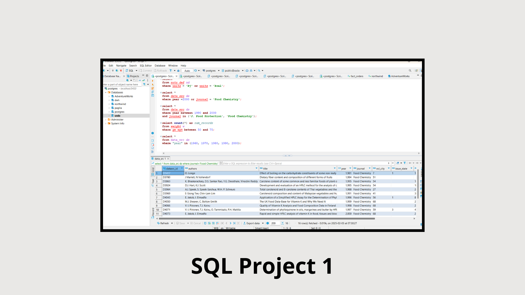Viewport: 525px width, 295px height.
Task: Click the magnifier search icon at toolbar far right
Action: click(410, 70)
